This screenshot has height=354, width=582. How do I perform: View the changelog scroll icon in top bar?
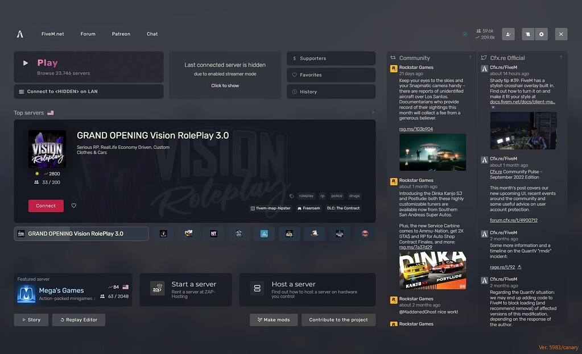[528, 34]
